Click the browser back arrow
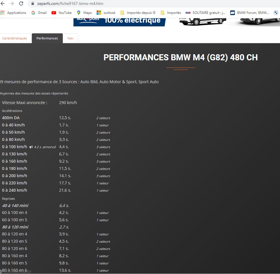 pos(3,3)
